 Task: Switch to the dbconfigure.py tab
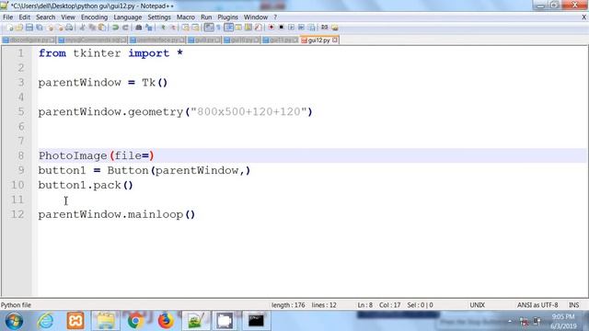tap(29, 40)
